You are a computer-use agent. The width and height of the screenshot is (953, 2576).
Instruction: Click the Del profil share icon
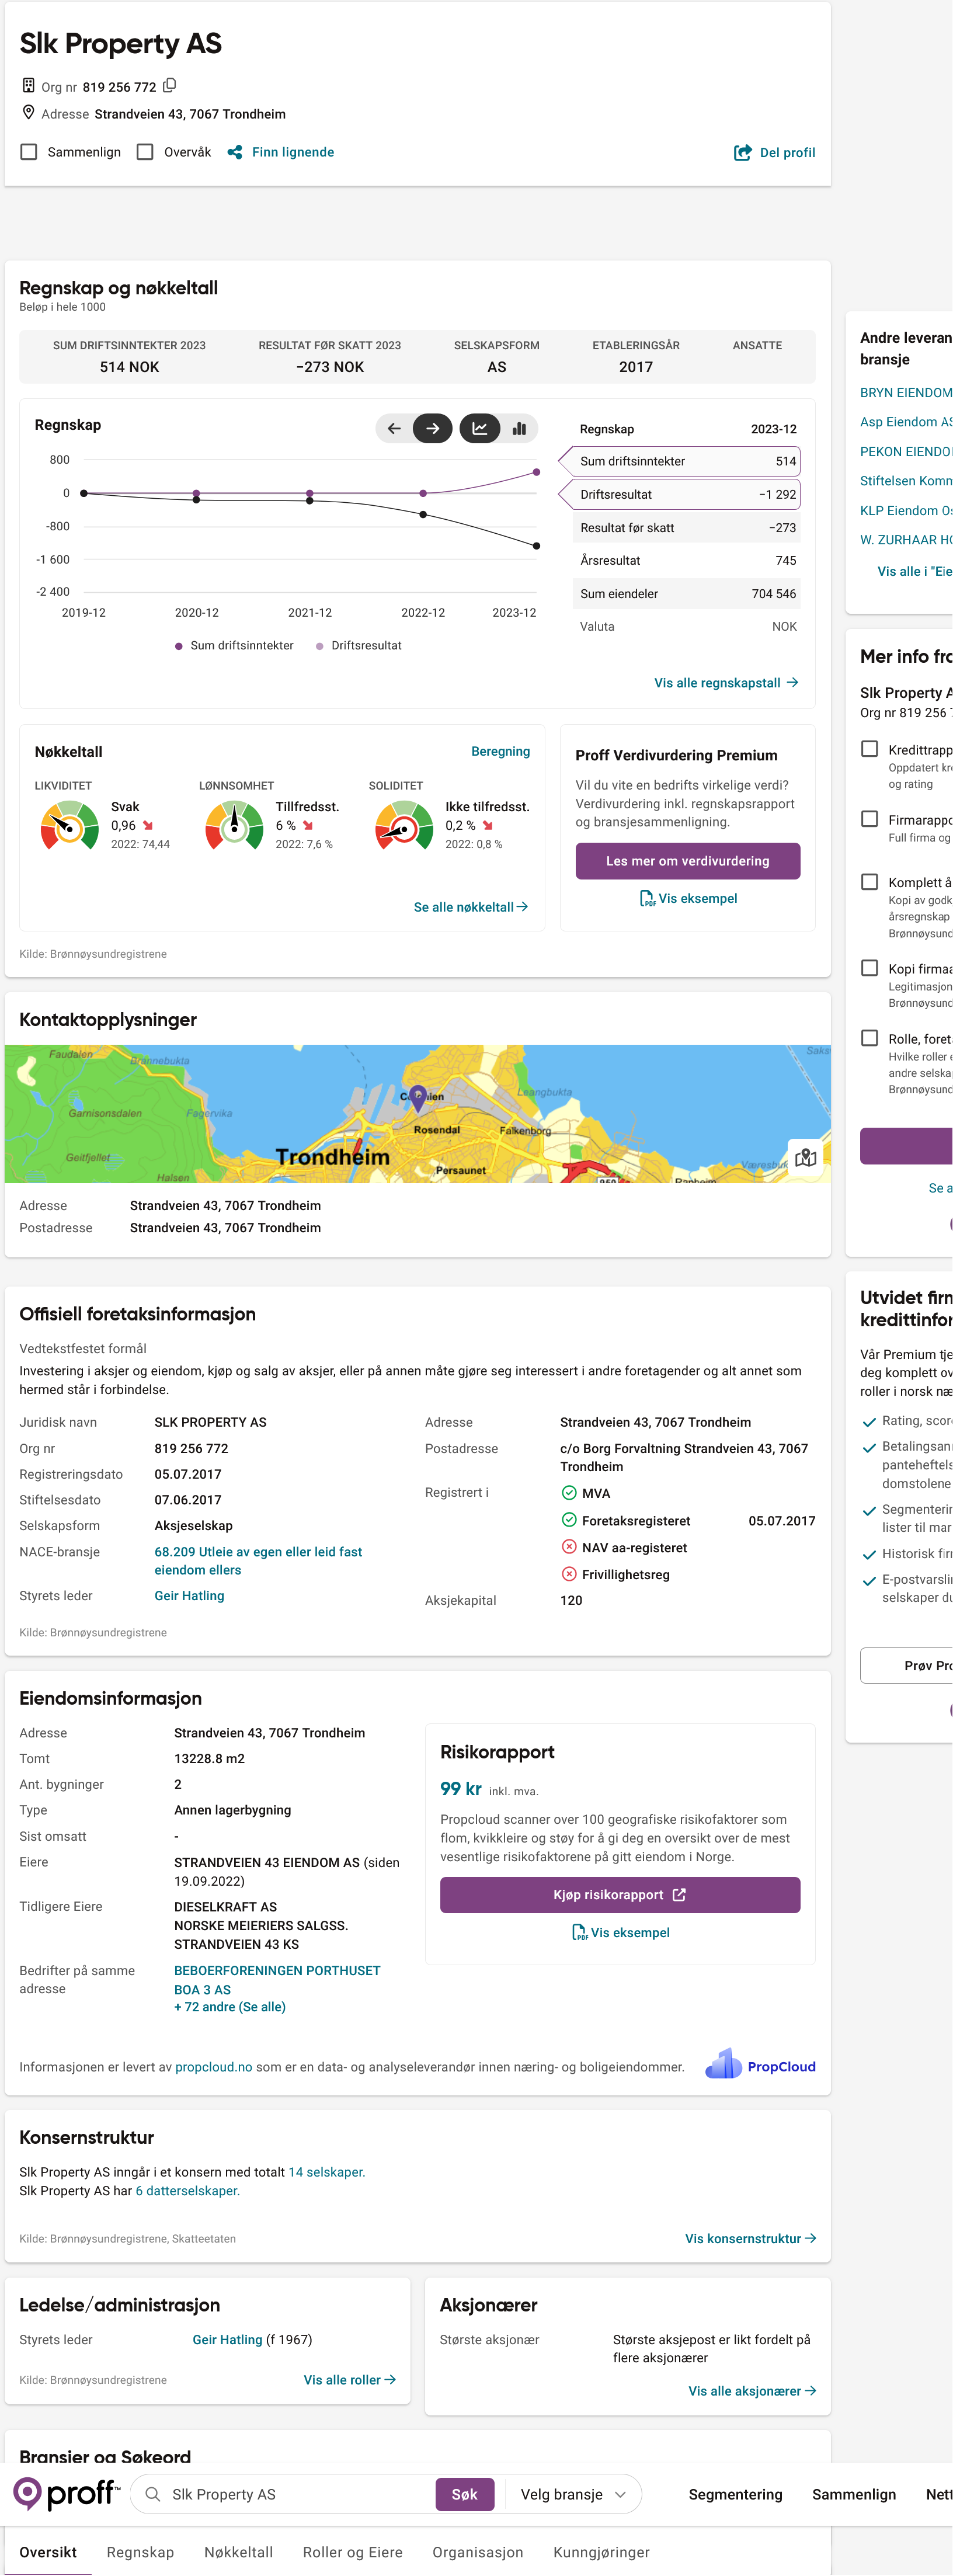[742, 153]
